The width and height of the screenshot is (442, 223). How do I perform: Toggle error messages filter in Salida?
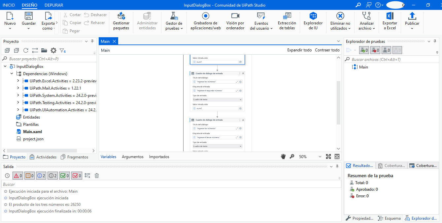(18, 176)
